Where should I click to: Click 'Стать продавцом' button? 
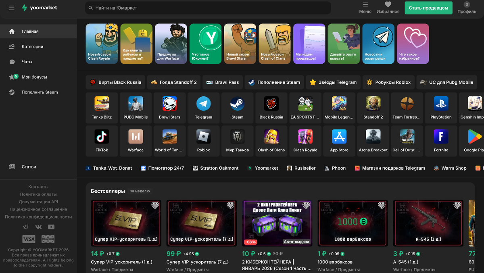(x=428, y=8)
